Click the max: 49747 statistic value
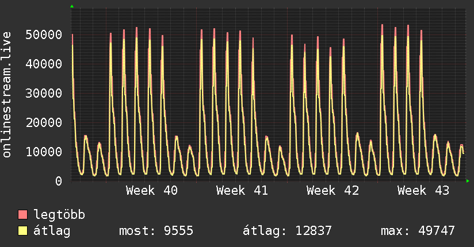 tap(418, 231)
